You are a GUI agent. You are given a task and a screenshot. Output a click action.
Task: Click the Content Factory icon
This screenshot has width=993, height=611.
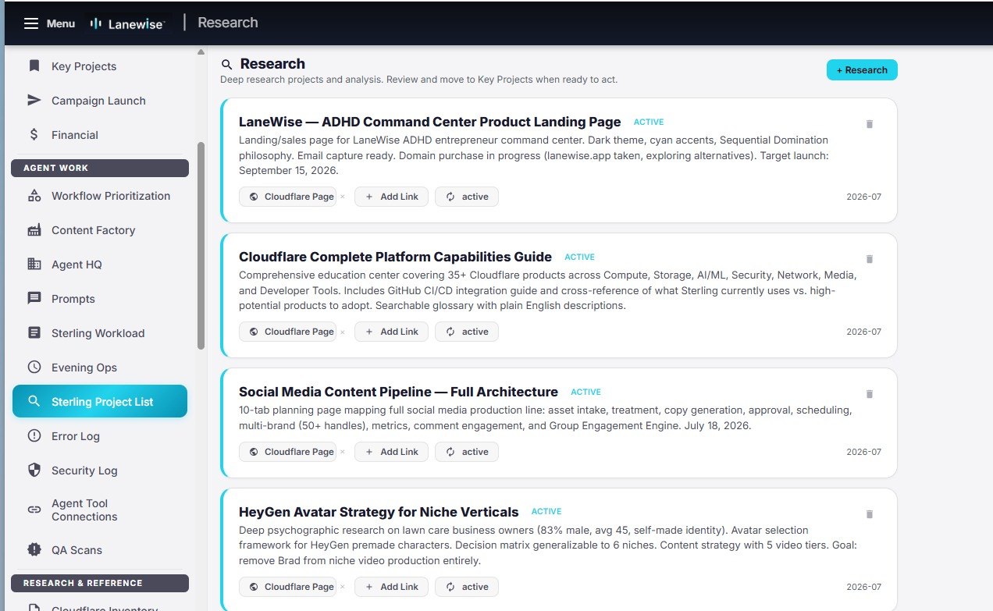pos(34,230)
